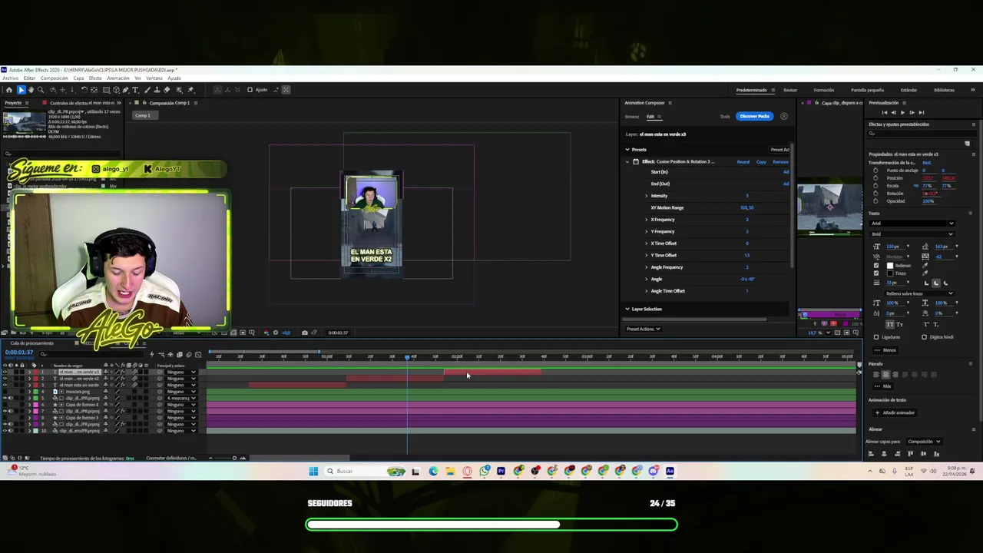Image resolution: width=983 pixels, height=553 pixels.
Task: Open the Ventana menu
Action: coord(154,78)
